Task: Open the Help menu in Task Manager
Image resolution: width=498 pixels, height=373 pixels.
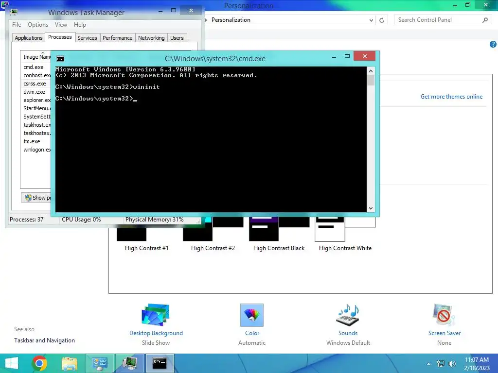Action: pyautogui.click(x=80, y=25)
